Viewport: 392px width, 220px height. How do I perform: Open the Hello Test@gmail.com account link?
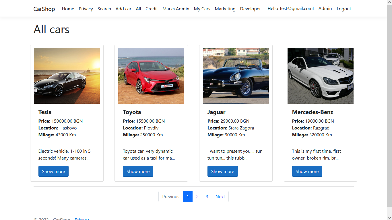pyautogui.click(x=290, y=9)
